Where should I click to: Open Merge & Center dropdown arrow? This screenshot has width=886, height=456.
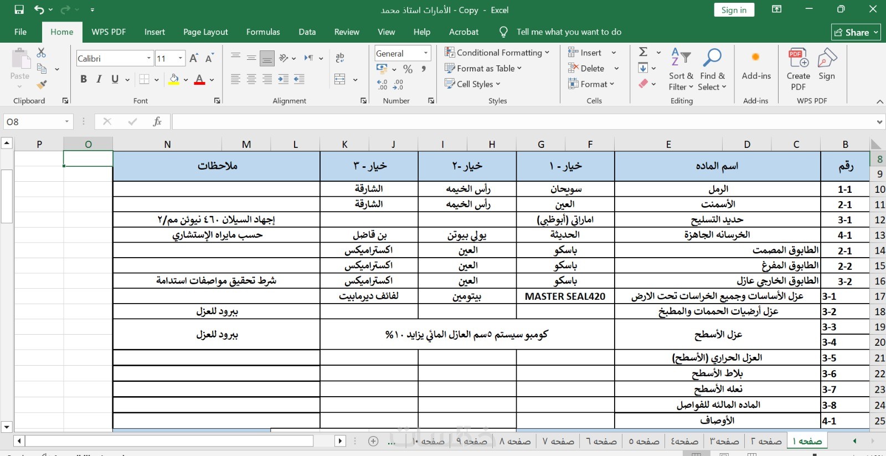tap(355, 79)
